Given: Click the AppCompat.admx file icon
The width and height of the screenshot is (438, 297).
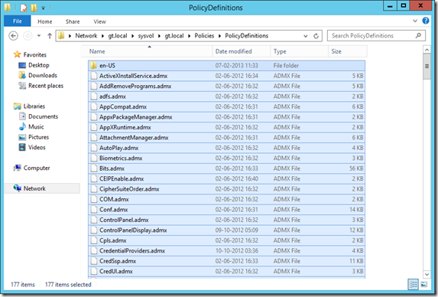Looking at the screenshot, I should [93, 106].
